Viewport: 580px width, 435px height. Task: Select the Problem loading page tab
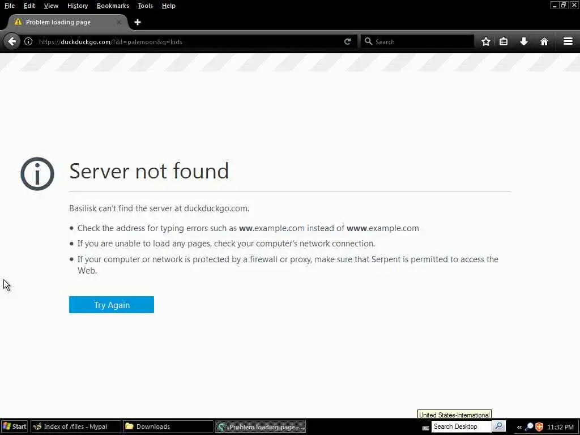click(67, 22)
